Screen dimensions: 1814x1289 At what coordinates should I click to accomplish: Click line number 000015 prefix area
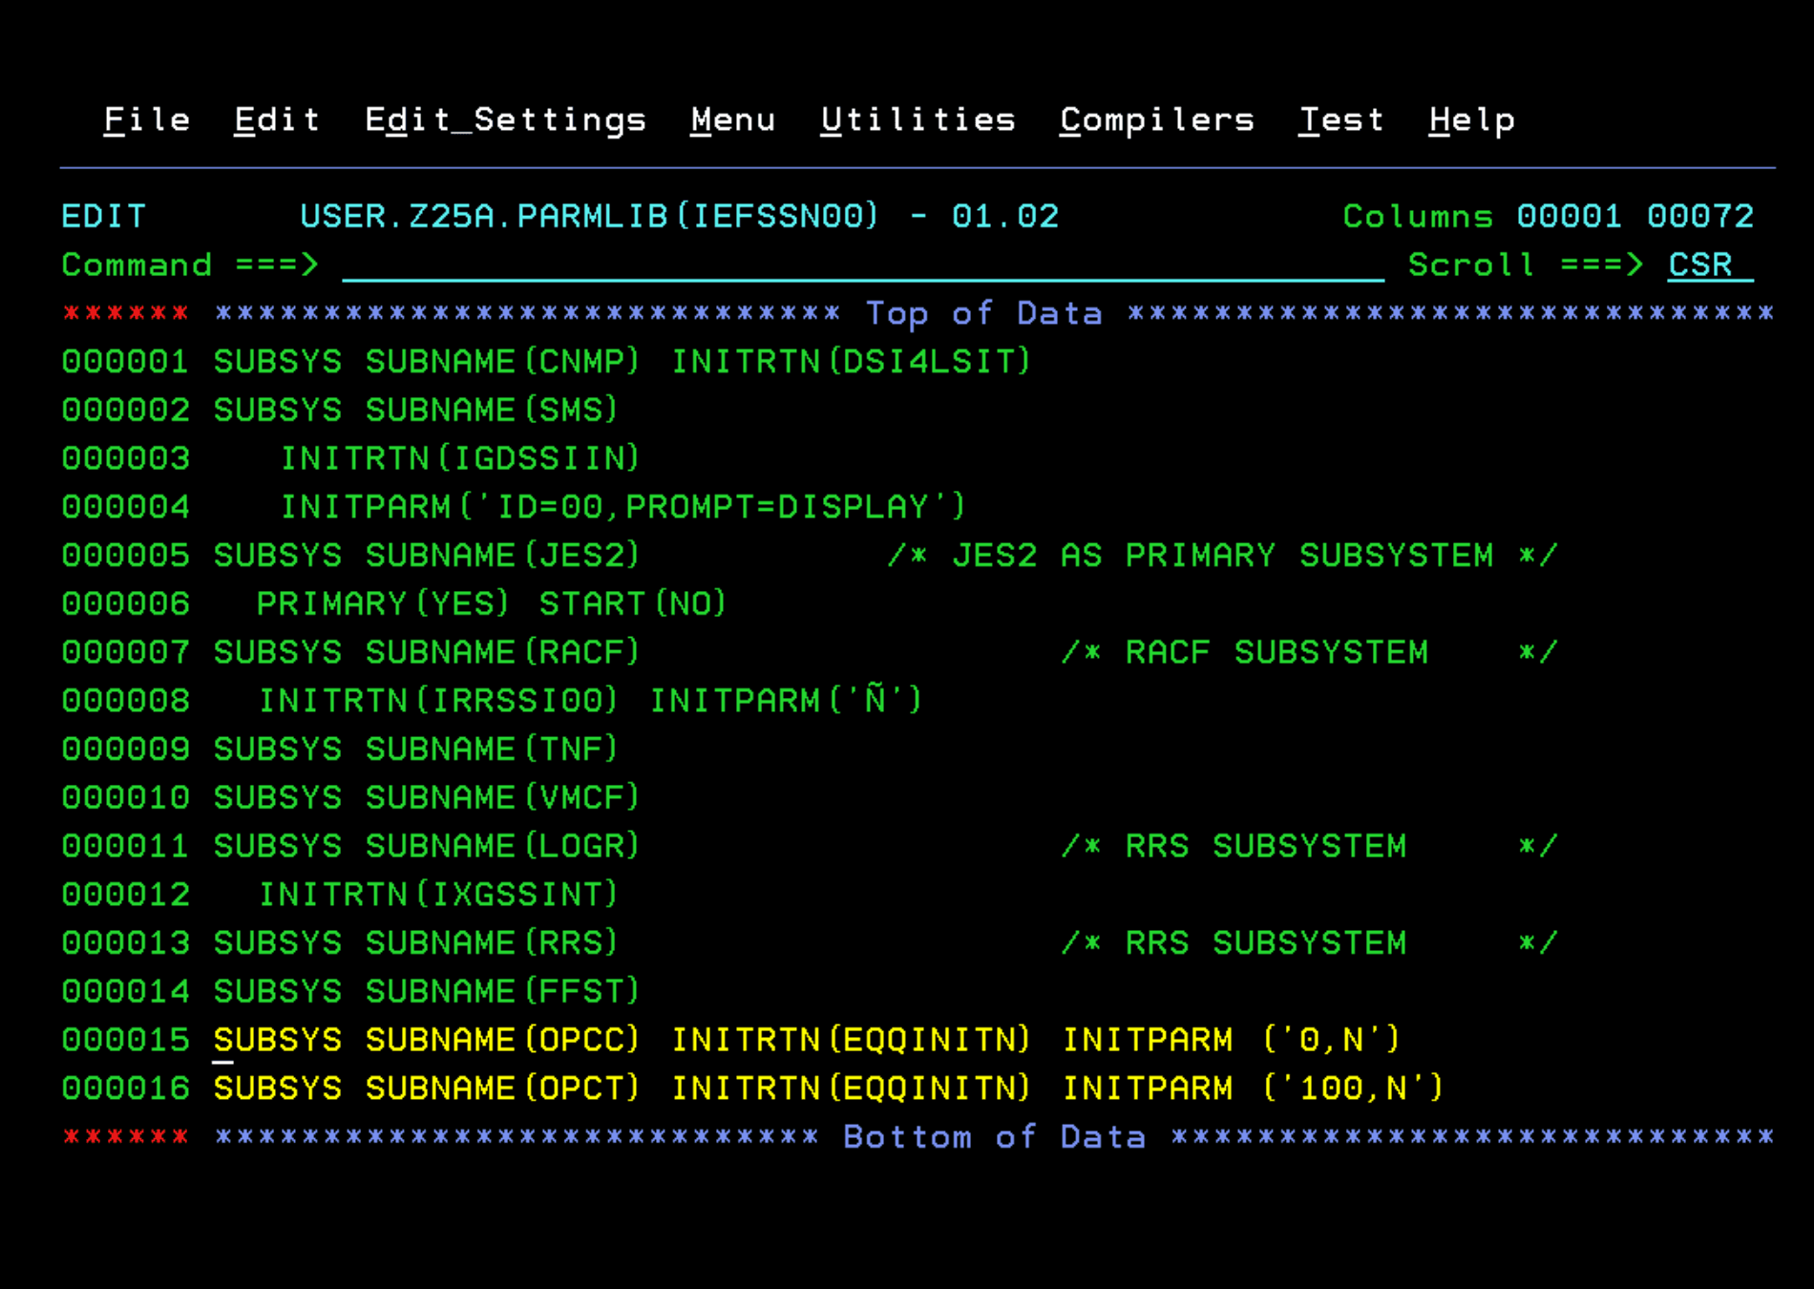pos(125,1040)
